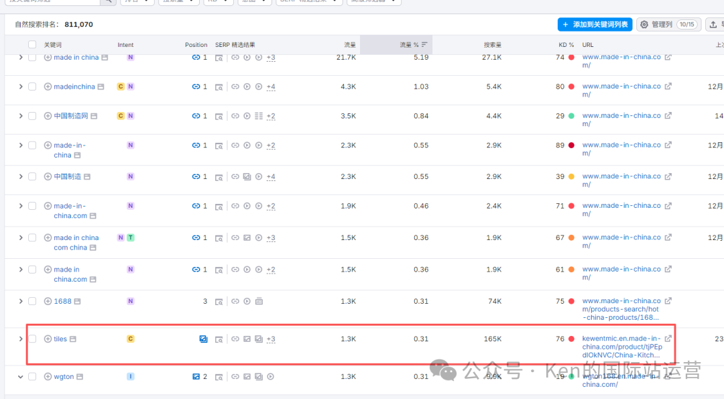The image size is (724, 399).
Task: Show the +3 SERP features for tiles
Action: [271, 339]
